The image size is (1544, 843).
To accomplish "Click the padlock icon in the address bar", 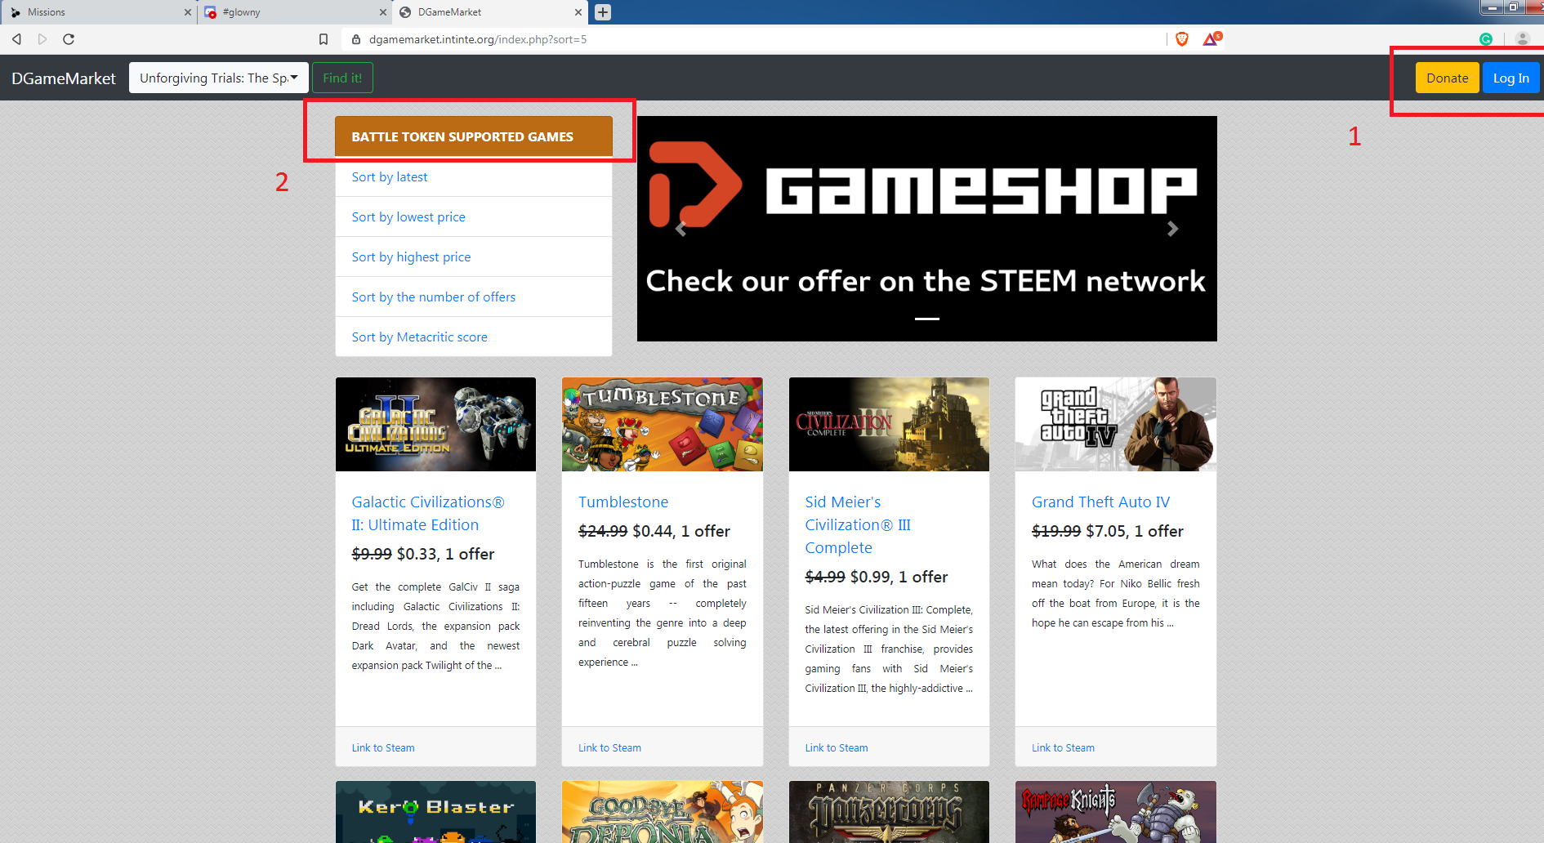I will pyautogui.click(x=355, y=38).
